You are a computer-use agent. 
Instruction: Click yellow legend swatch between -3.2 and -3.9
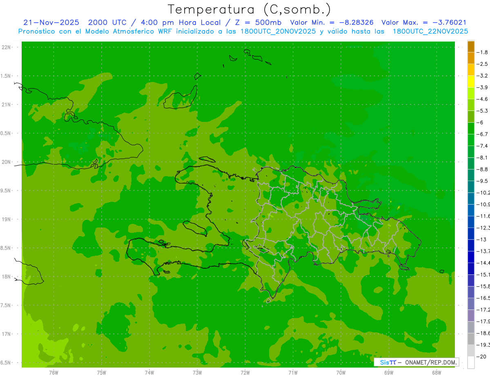tap(471, 82)
